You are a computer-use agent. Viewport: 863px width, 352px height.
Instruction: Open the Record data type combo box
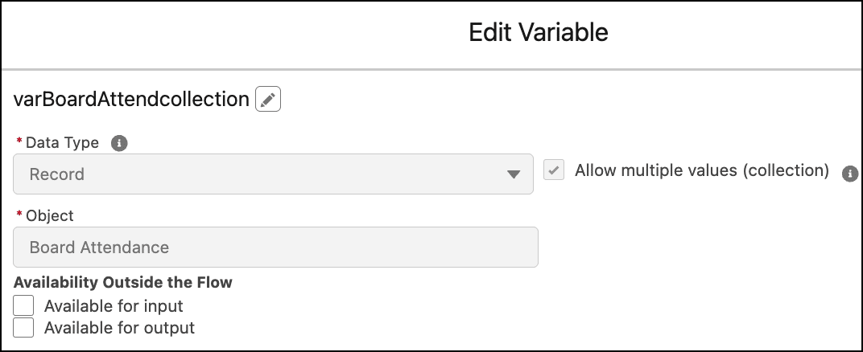click(273, 174)
